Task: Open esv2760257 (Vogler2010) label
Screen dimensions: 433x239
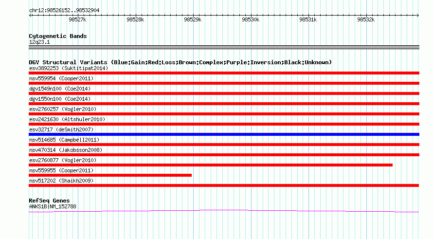Action: tap(63, 109)
